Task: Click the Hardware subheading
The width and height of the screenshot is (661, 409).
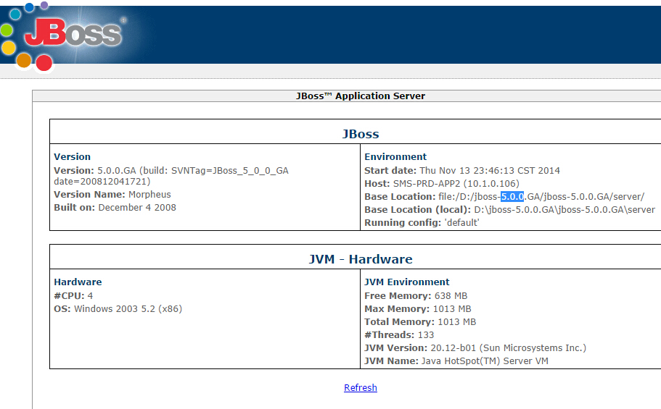Action: [x=78, y=282]
